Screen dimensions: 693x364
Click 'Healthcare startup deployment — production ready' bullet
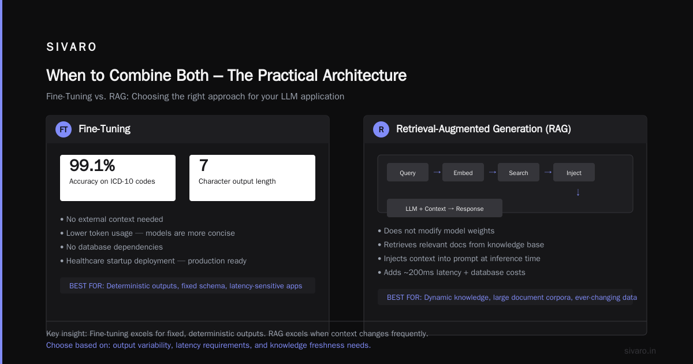click(153, 261)
